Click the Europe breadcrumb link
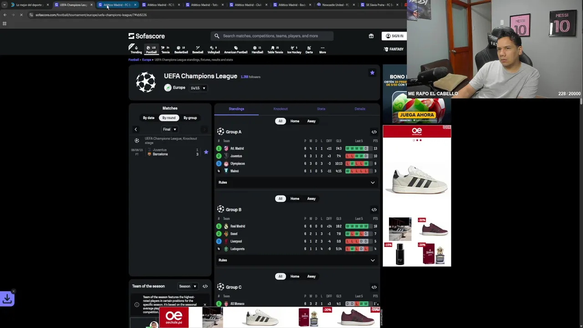This screenshot has width=583, height=328. tap(147, 60)
